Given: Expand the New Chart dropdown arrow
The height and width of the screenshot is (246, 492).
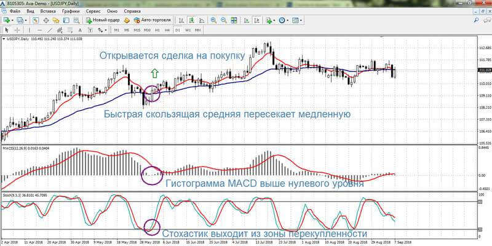Looking at the screenshot, I should (12, 20).
